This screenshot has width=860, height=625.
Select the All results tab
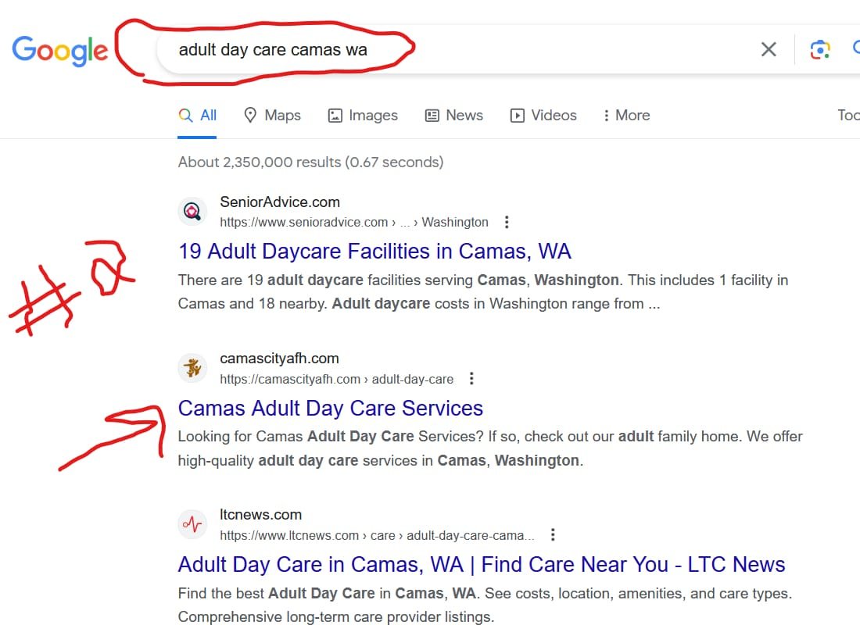coord(198,116)
